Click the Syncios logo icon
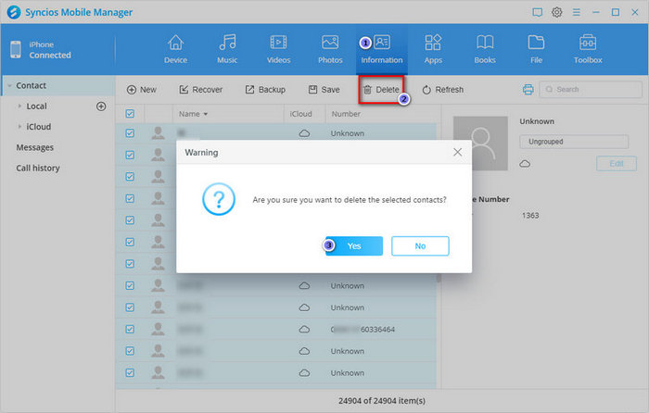The height and width of the screenshot is (413, 649). tap(14, 12)
